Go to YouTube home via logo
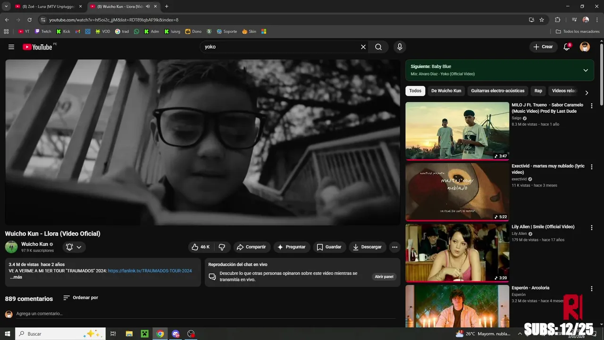 (37, 47)
